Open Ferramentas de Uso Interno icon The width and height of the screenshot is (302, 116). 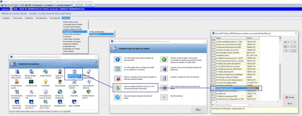pos(31,102)
